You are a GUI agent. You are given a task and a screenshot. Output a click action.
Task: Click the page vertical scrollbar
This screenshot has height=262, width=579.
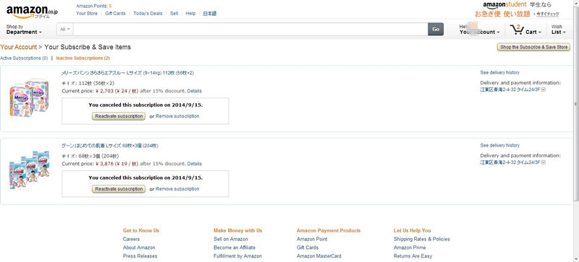pos(576,103)
